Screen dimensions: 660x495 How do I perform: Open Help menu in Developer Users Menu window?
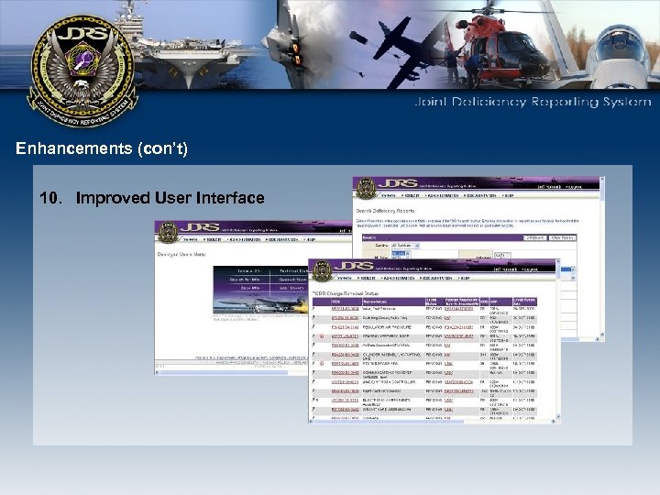coord(310,239)
